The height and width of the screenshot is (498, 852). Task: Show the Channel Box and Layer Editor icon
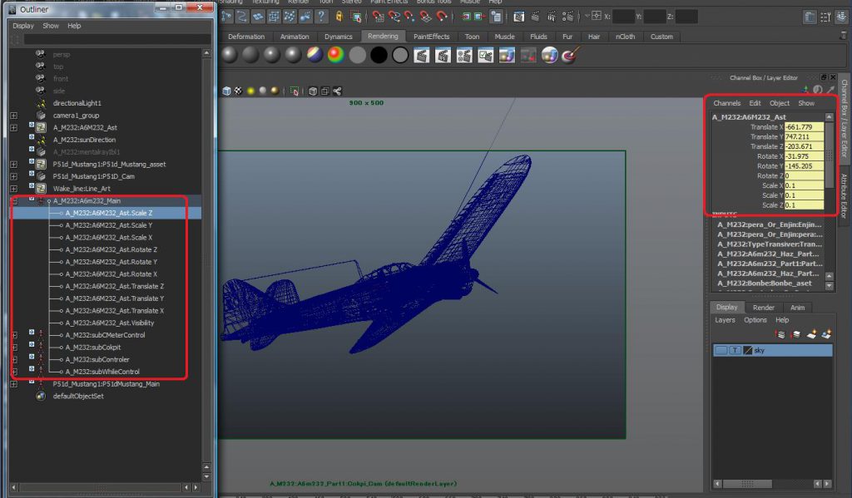point(842,17)
